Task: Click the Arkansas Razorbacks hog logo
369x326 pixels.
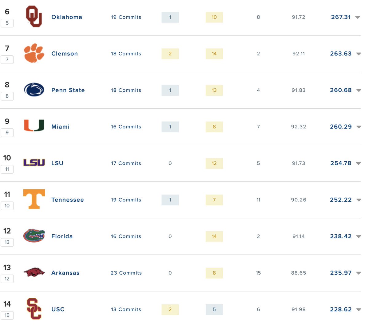Action: point(34,272)
